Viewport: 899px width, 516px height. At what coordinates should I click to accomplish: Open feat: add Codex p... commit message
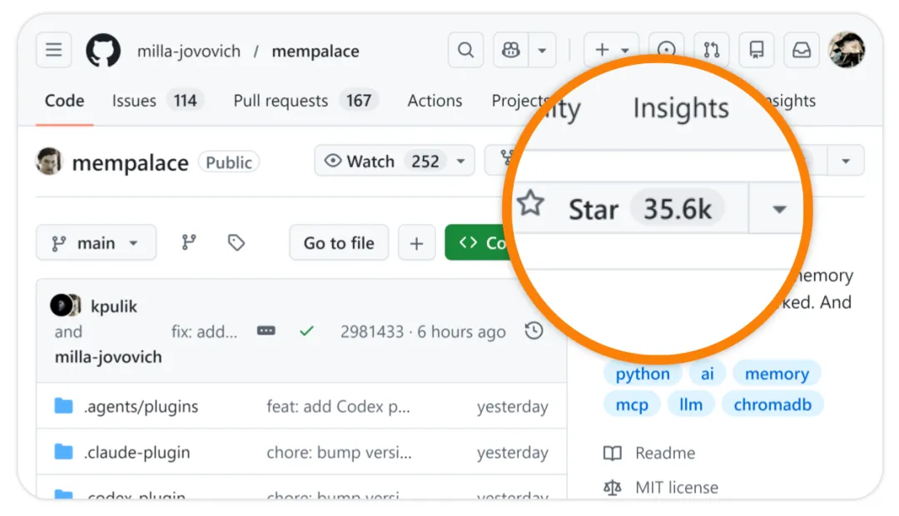[338, 406]
